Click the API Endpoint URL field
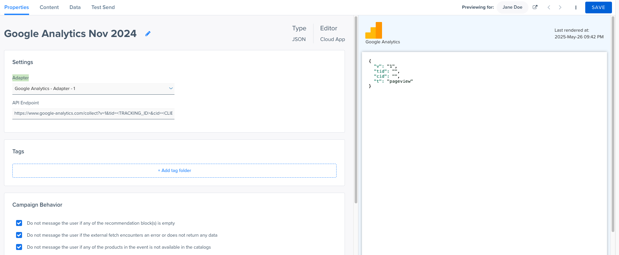Screen dimensions: 619x255 pyautogui.click(x=93, y=113)
